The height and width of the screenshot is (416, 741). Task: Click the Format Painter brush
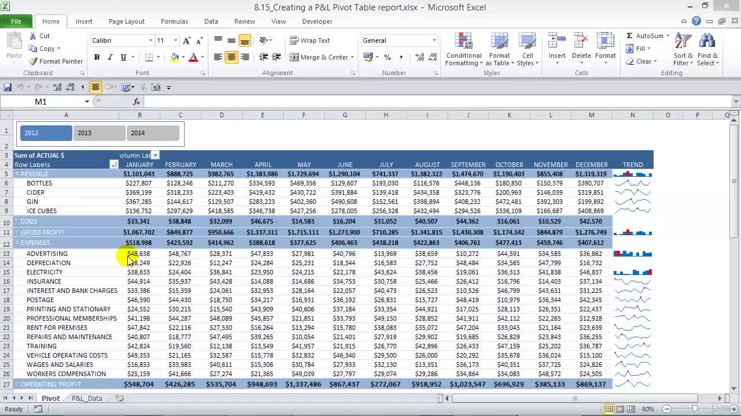pyautogui.click(x=33, y=61)
